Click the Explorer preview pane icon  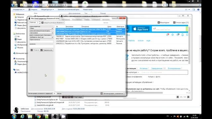[x=193, y=10]
